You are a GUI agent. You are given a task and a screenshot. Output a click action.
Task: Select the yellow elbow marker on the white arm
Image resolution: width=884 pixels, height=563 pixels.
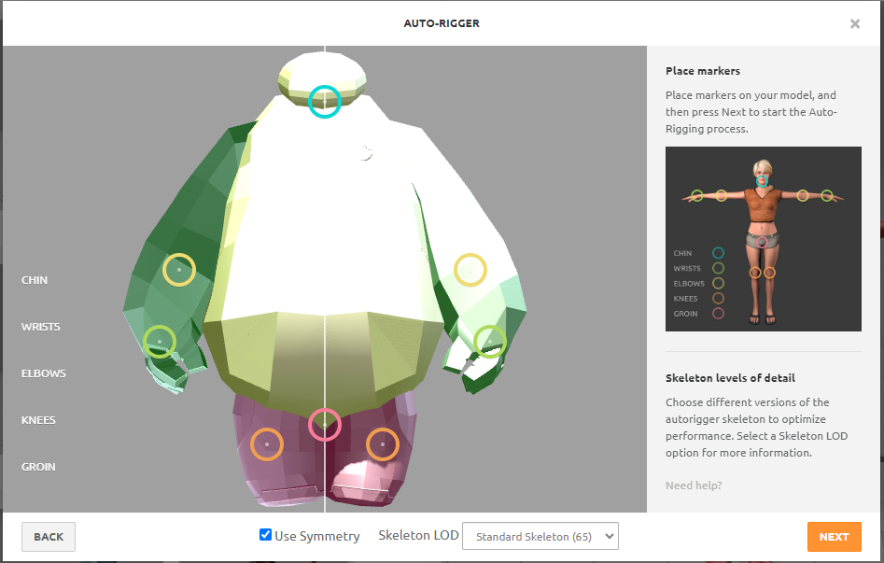click(470, 270)
